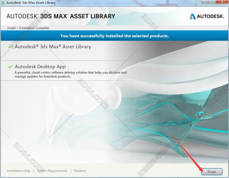The height and width of the screenshot is (178, 229).
Task: Open the Installation Help link
Action: coord(19,171)
